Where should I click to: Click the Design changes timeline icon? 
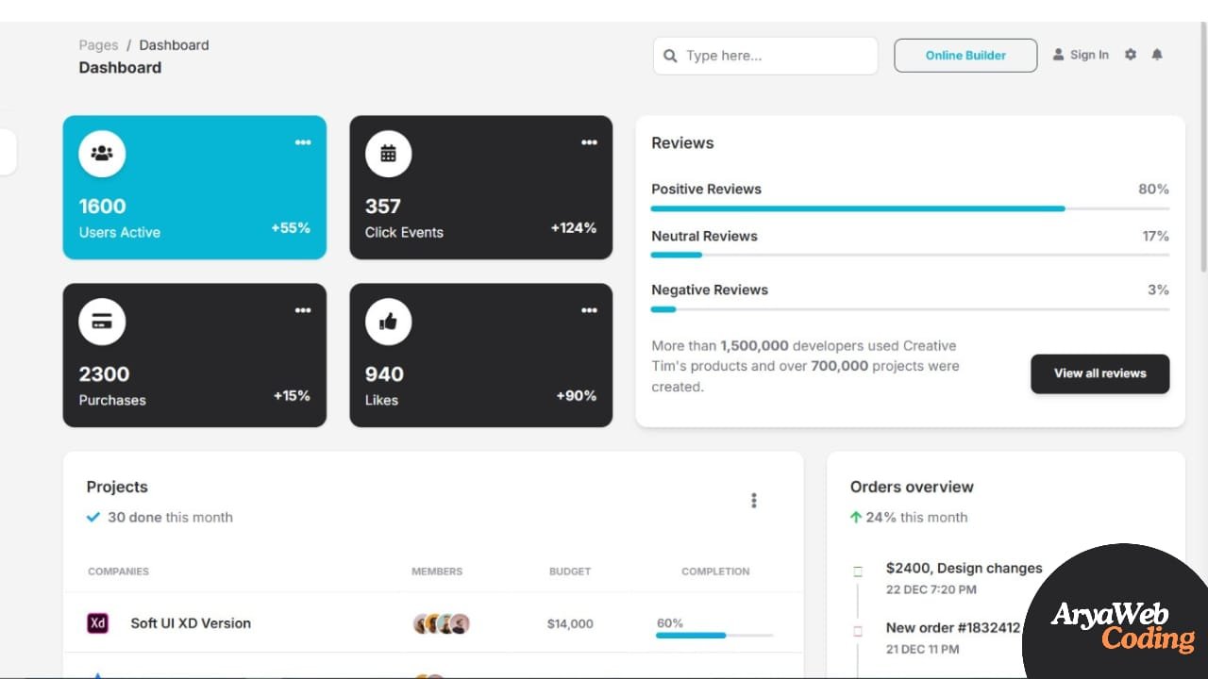pyautogui.click(x=858, y=571)
